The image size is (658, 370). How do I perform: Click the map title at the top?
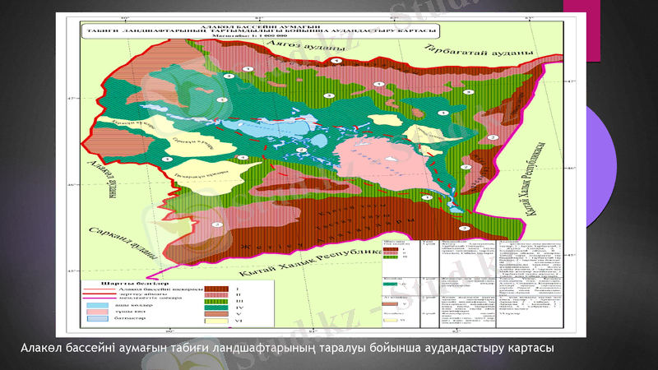coord(254,28)
